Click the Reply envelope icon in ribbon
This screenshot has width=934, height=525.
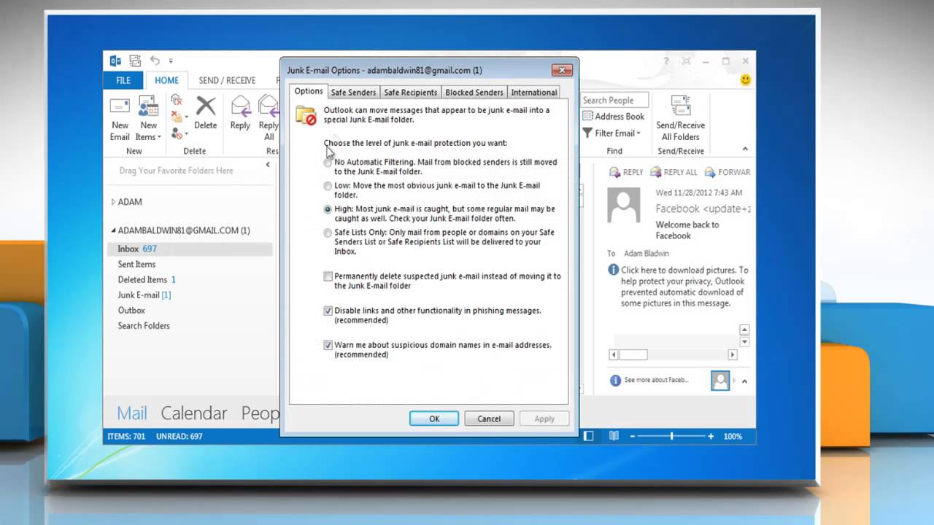(x=240, y=106)
